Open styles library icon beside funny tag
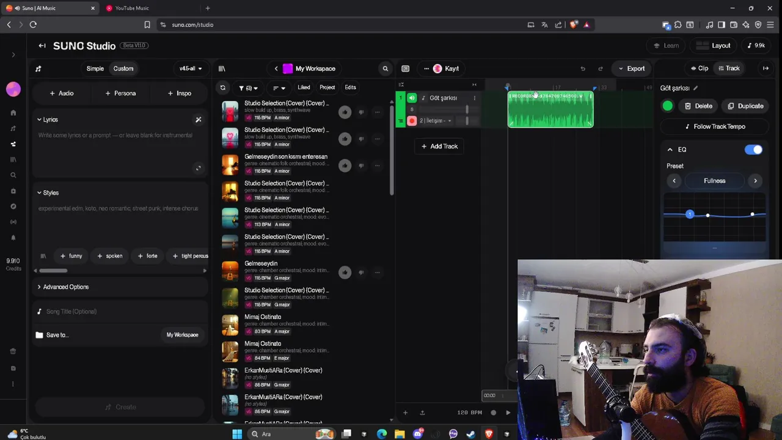The width and height of the screenshot is (782, 440). [x=43, y=256]
